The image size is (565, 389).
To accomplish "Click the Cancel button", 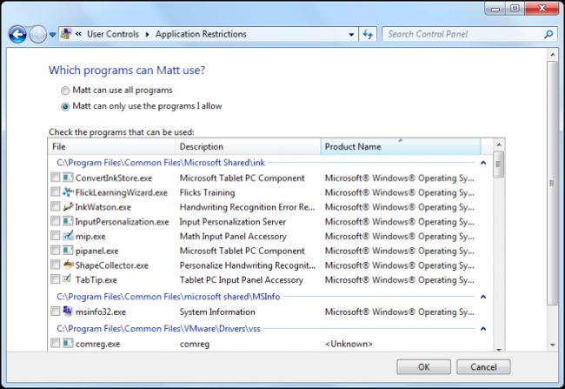I will tap(483, 367).
